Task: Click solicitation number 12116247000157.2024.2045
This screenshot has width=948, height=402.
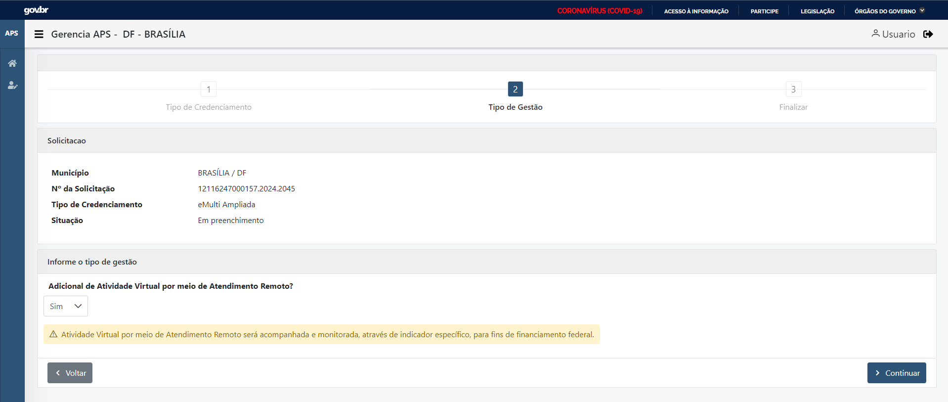Action: click(x=246, y=188)
